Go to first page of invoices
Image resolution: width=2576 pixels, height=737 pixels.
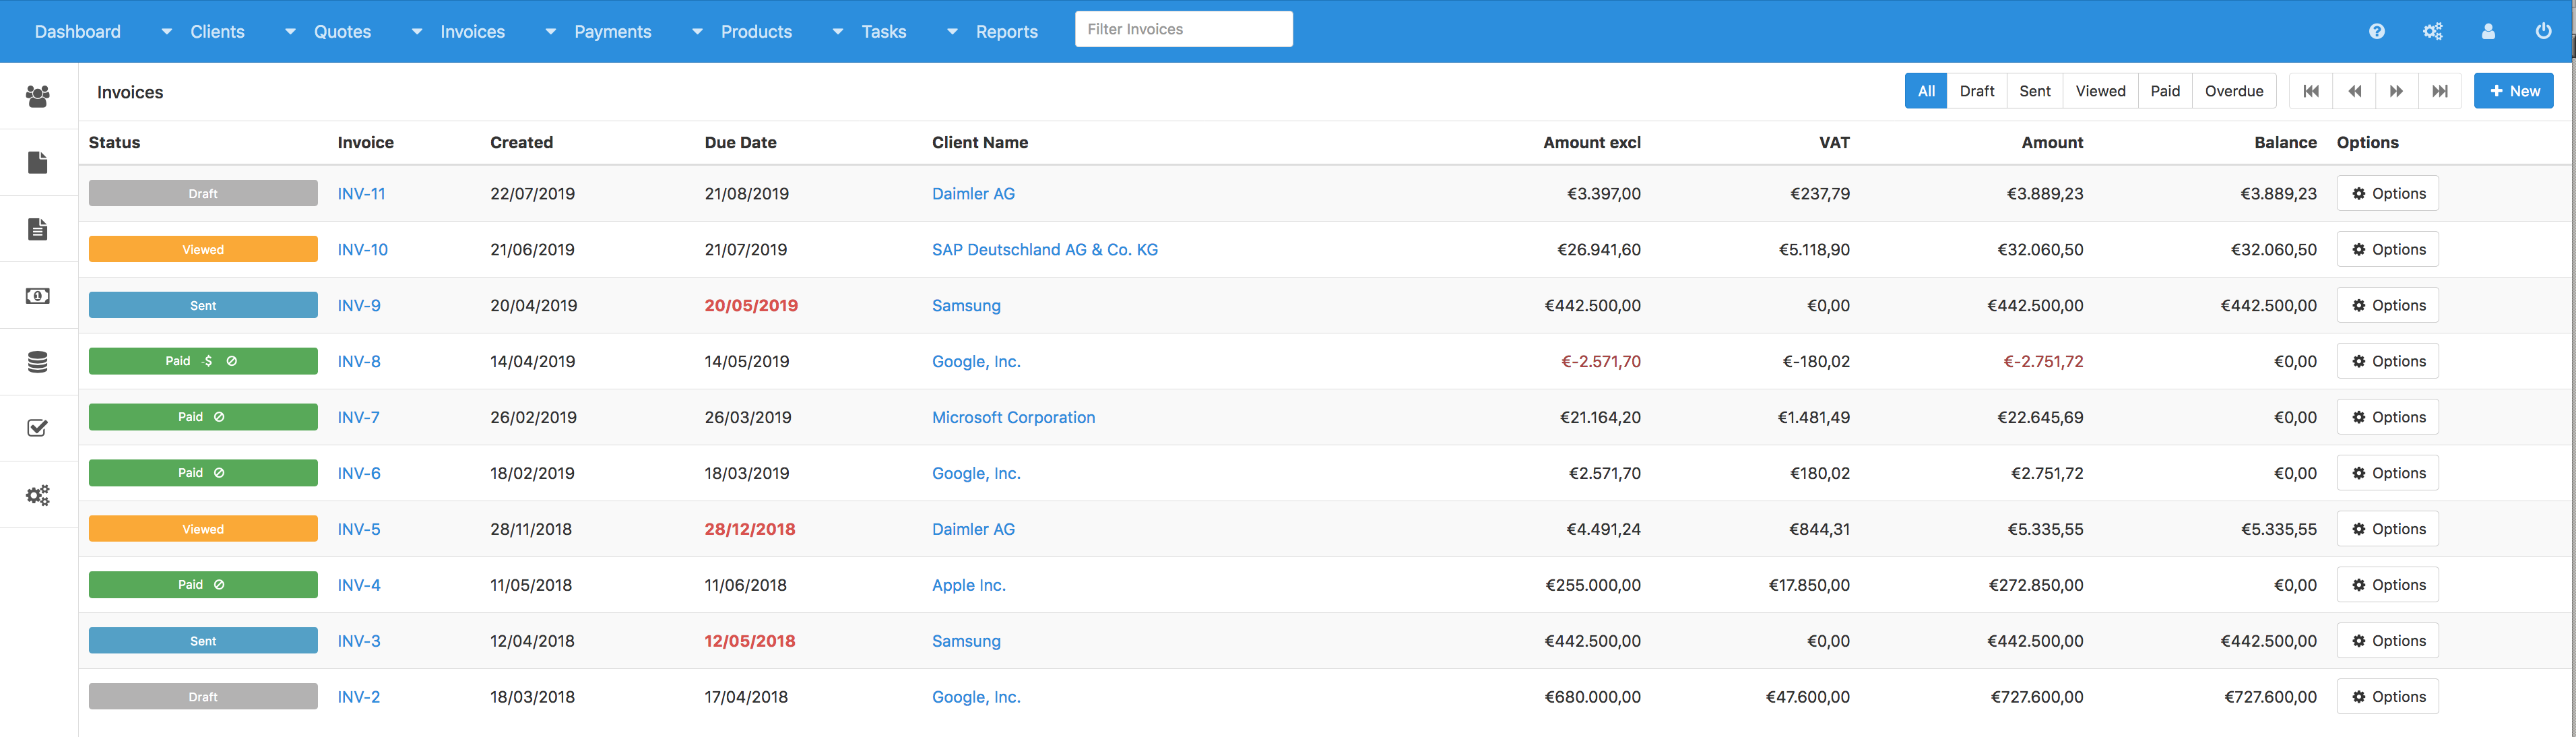pos(2311,91)
